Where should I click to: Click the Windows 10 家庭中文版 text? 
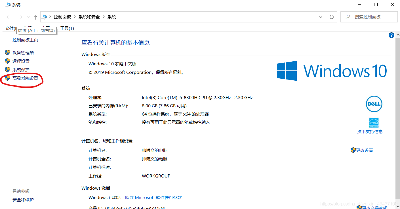click(x=112, y=64)
